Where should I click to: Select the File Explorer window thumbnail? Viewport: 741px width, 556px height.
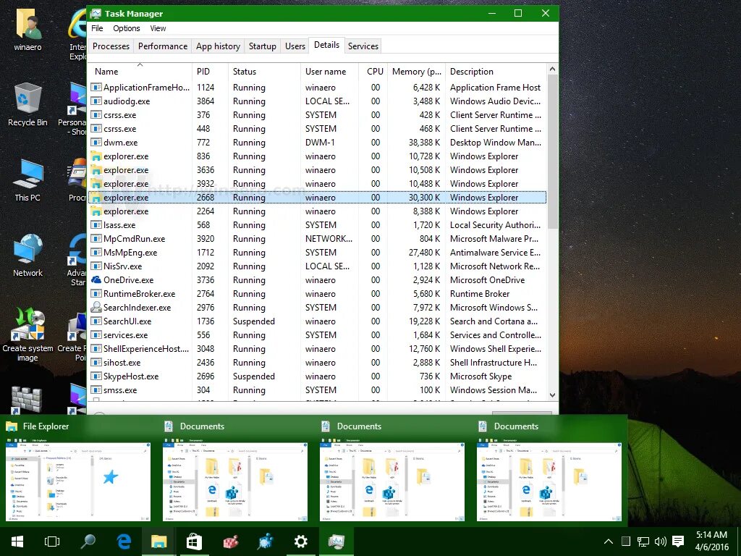coord(78,481)
